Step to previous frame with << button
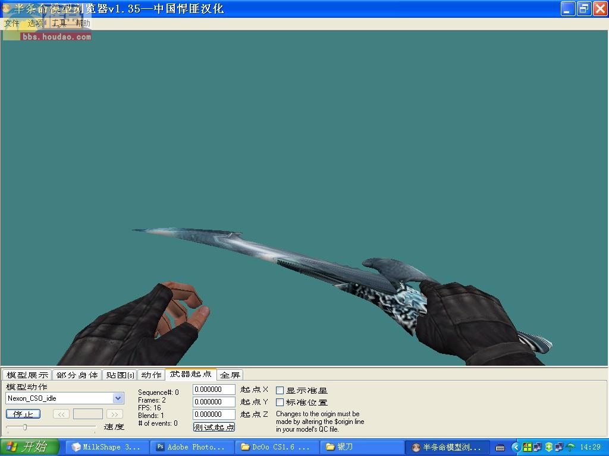The height and width of the screenshot is (456, 609). click(x=61, y=414)
